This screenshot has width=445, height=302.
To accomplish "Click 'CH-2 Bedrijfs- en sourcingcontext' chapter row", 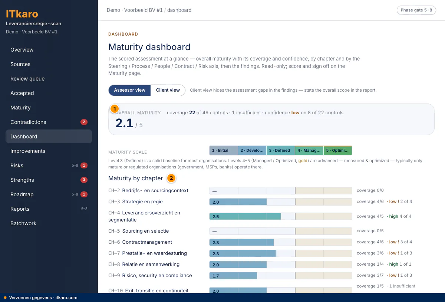I will pyautogui.click(x=148, y=191).
